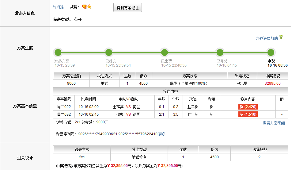
Task: Click the 投注内容 section header
Action: tap(170, 91)
